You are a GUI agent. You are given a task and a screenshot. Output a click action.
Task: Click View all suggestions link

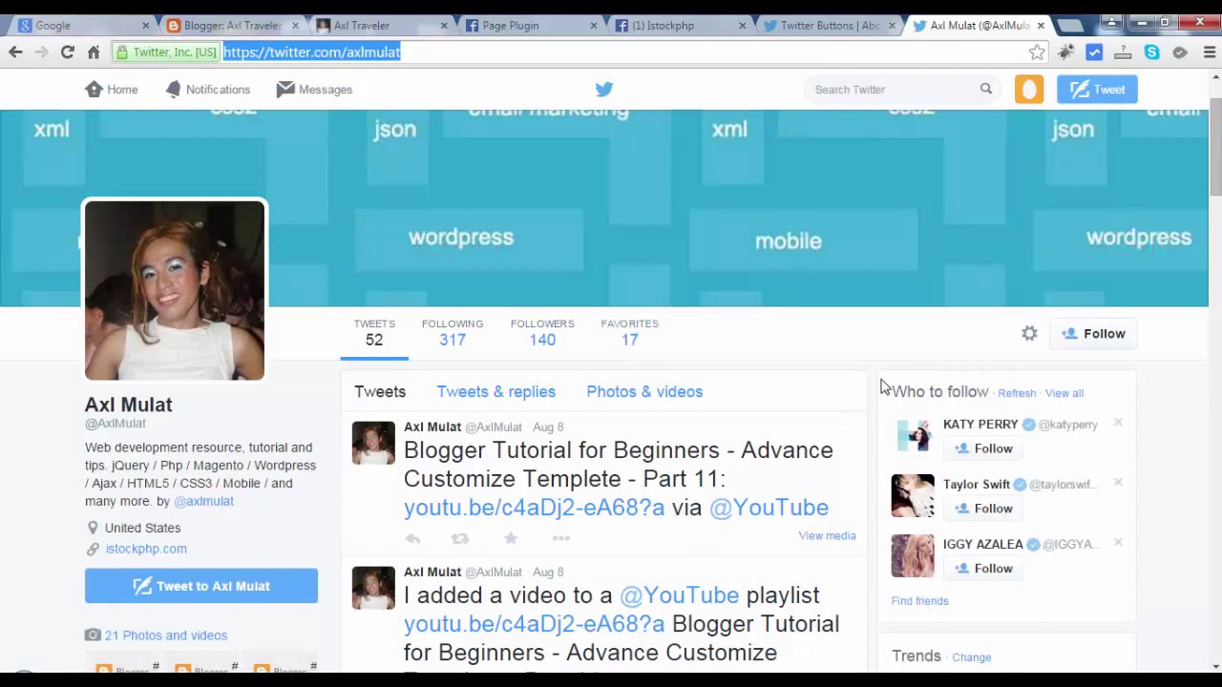pos(1064,393)
